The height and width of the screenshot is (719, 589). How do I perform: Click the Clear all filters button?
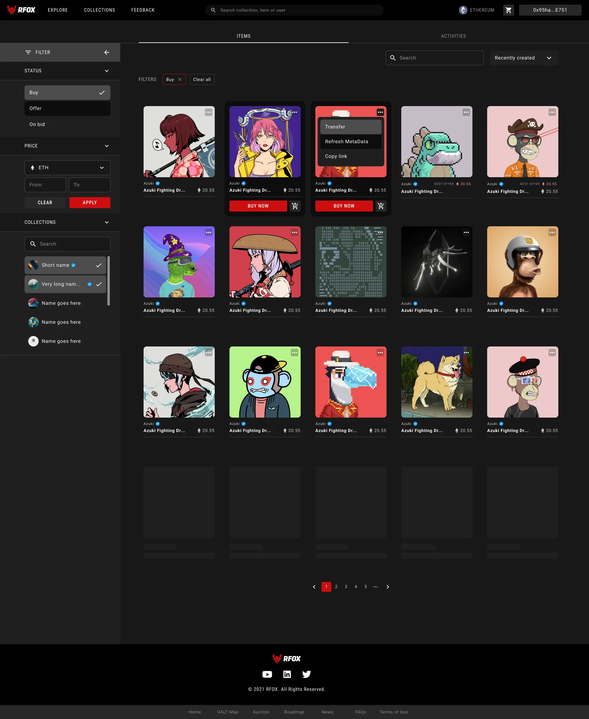click(202, 79)
